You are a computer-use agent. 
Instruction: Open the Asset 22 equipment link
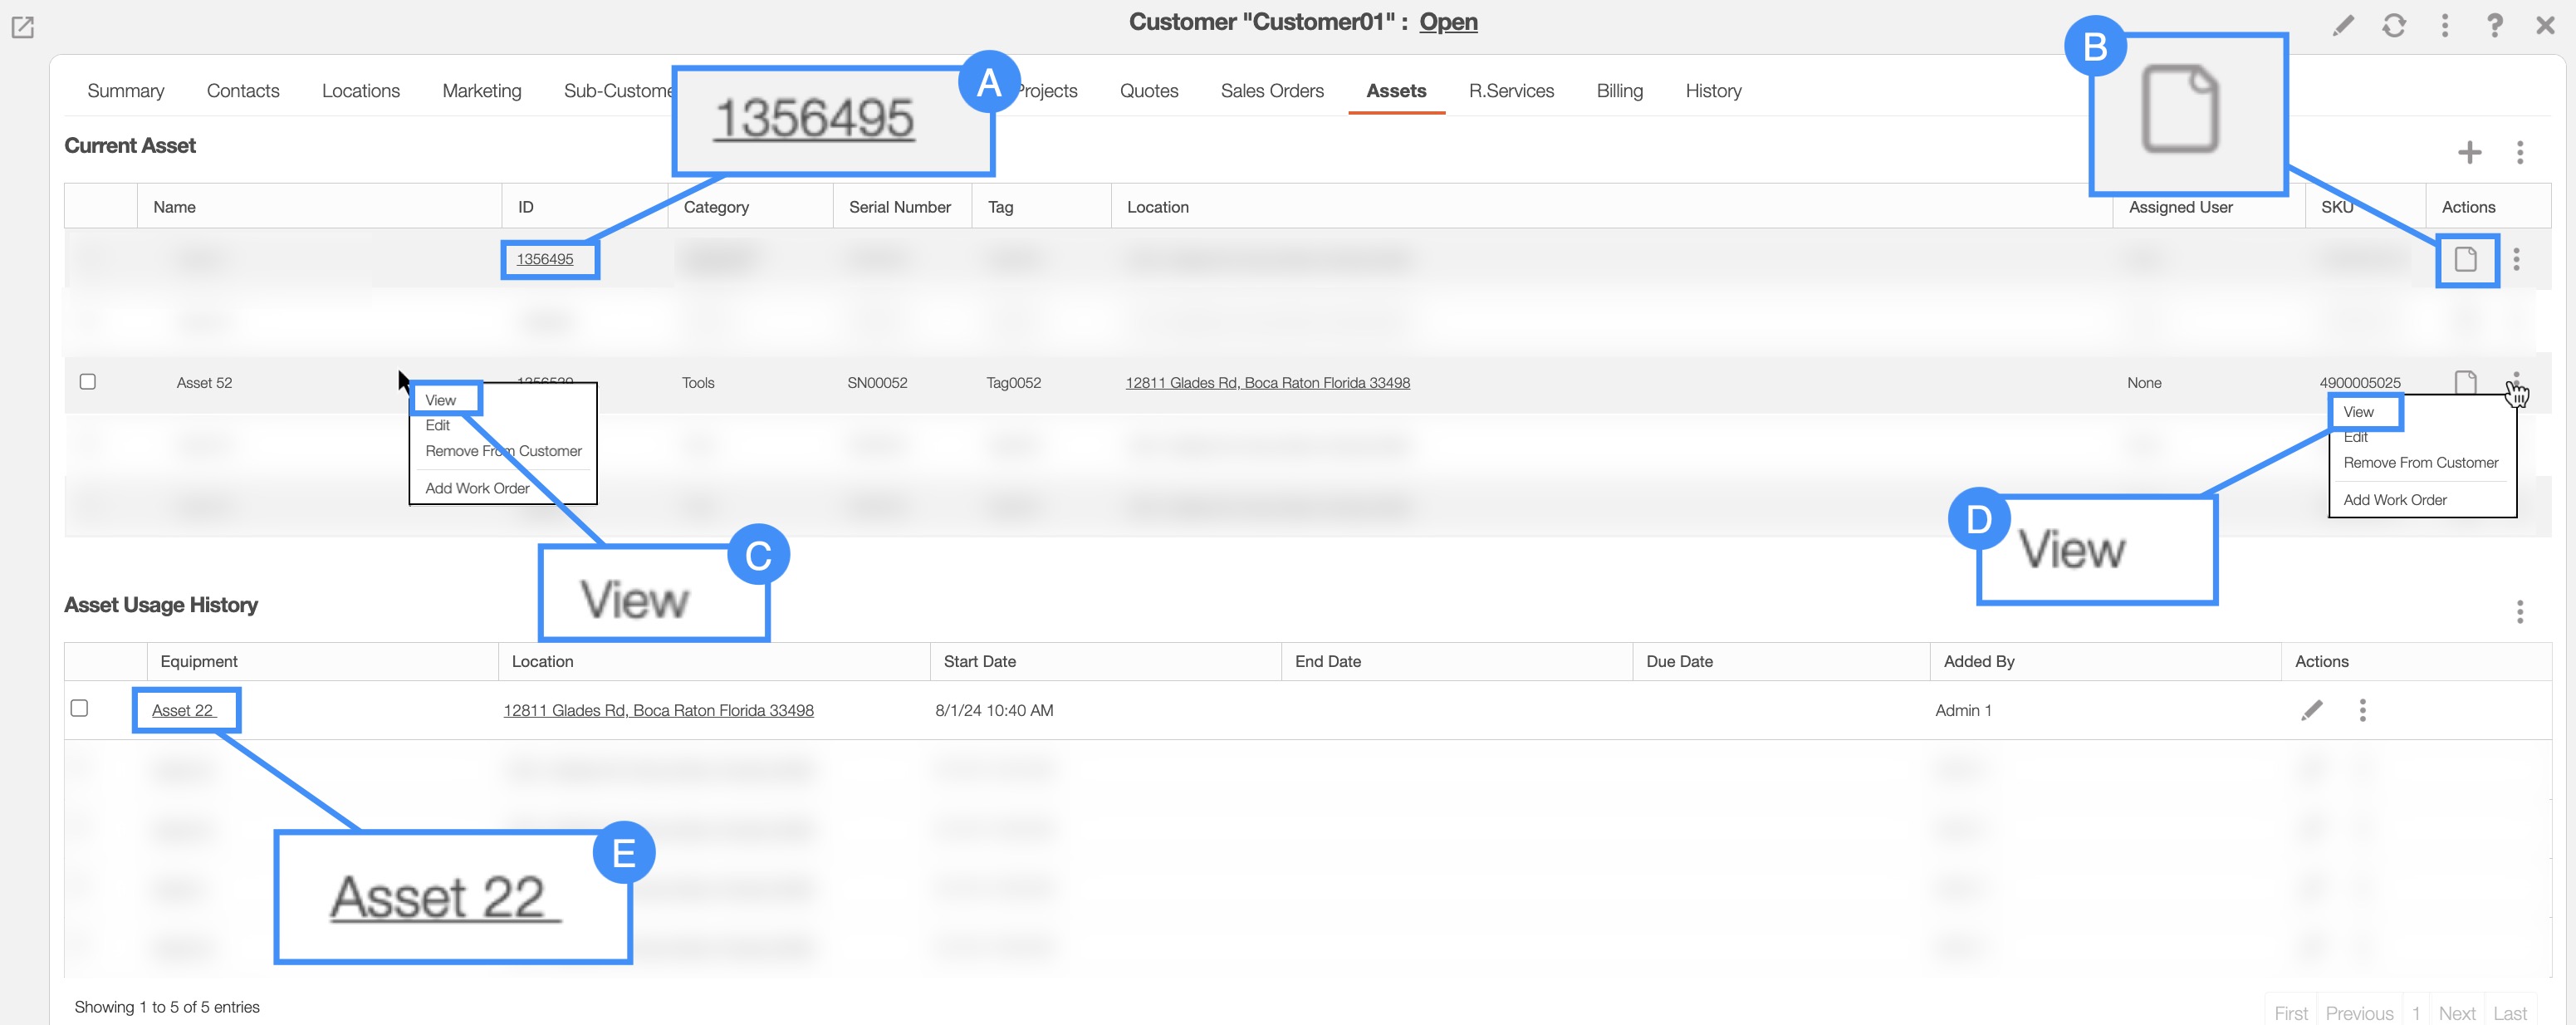pos(183,710)
